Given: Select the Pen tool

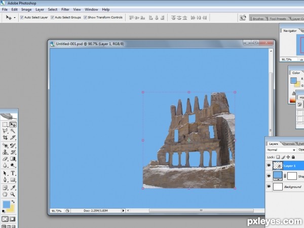Looking at the screenshot, I should (5, 180).
